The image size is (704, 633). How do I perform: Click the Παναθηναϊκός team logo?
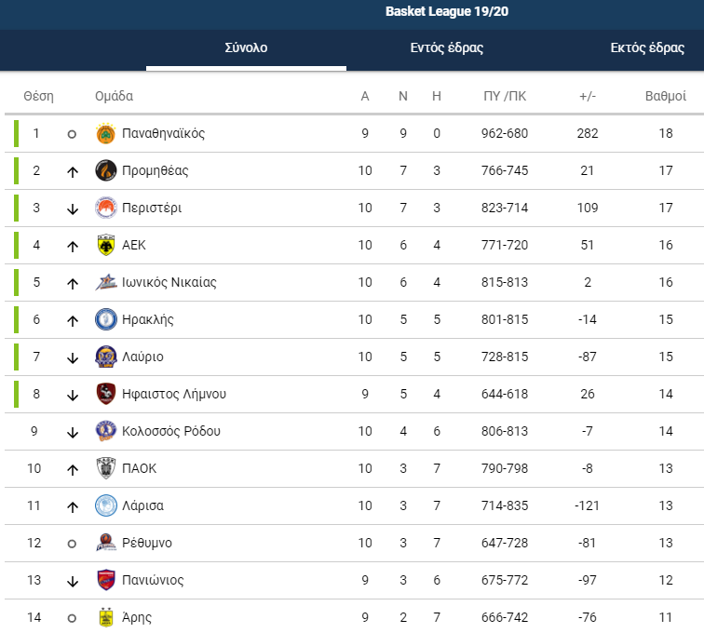[106, 133]
